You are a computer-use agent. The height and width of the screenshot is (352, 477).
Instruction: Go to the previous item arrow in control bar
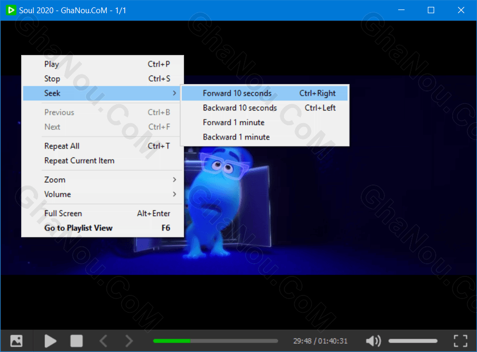tap(104, 341)
